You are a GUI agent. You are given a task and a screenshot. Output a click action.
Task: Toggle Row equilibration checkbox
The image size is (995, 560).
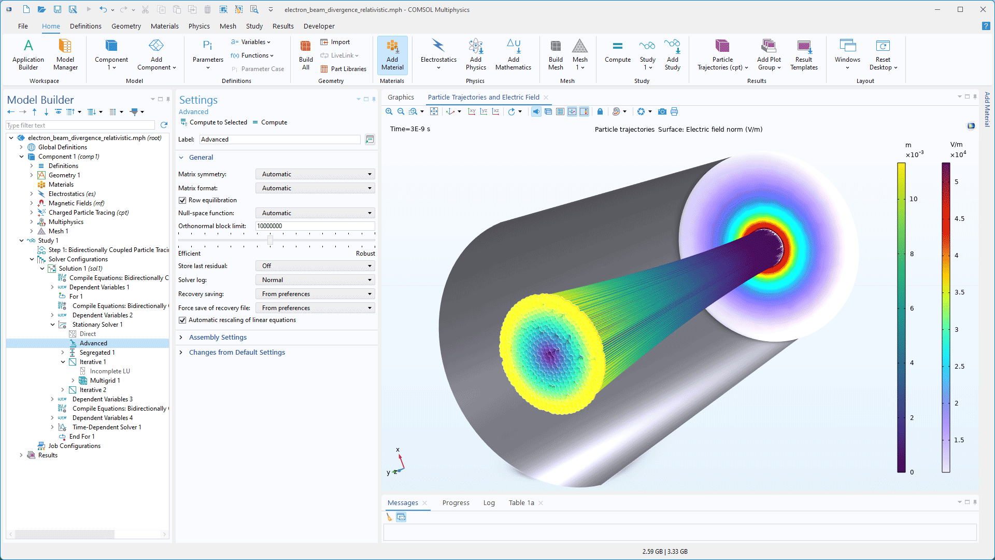click(182, 200)
